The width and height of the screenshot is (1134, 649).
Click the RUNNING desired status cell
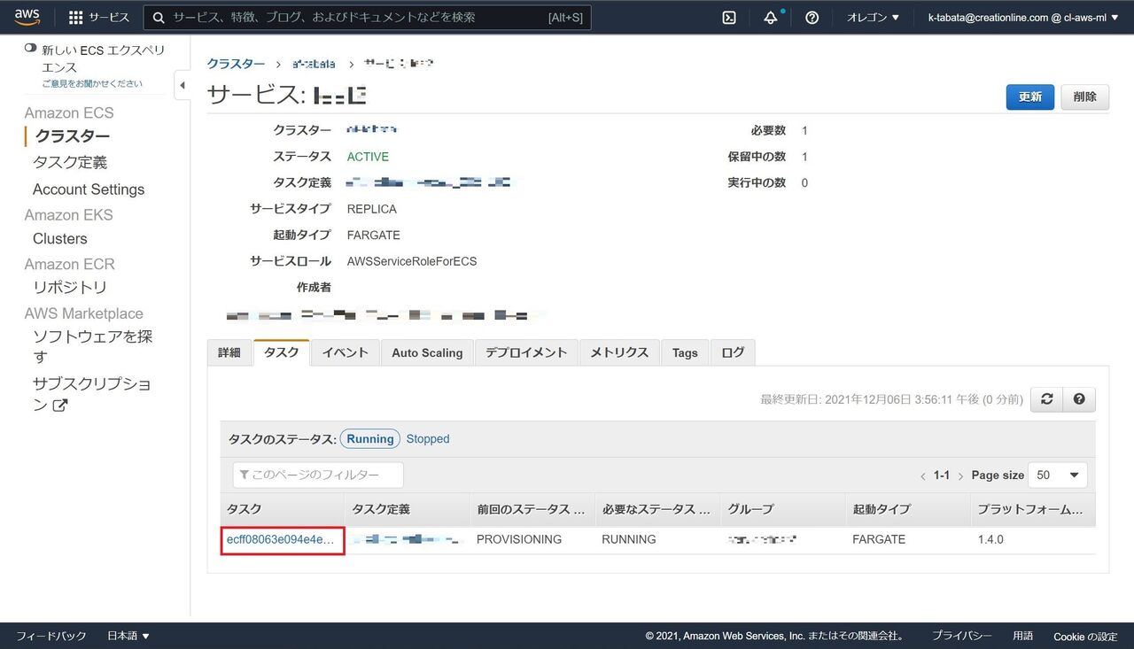tap(629, 539)
